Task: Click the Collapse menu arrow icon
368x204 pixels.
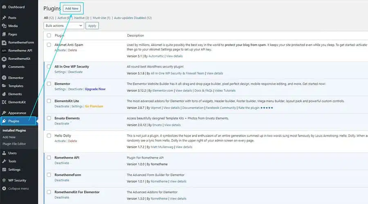Action: pos(4,188)
